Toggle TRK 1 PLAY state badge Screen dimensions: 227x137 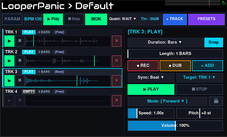coord(29,32)
